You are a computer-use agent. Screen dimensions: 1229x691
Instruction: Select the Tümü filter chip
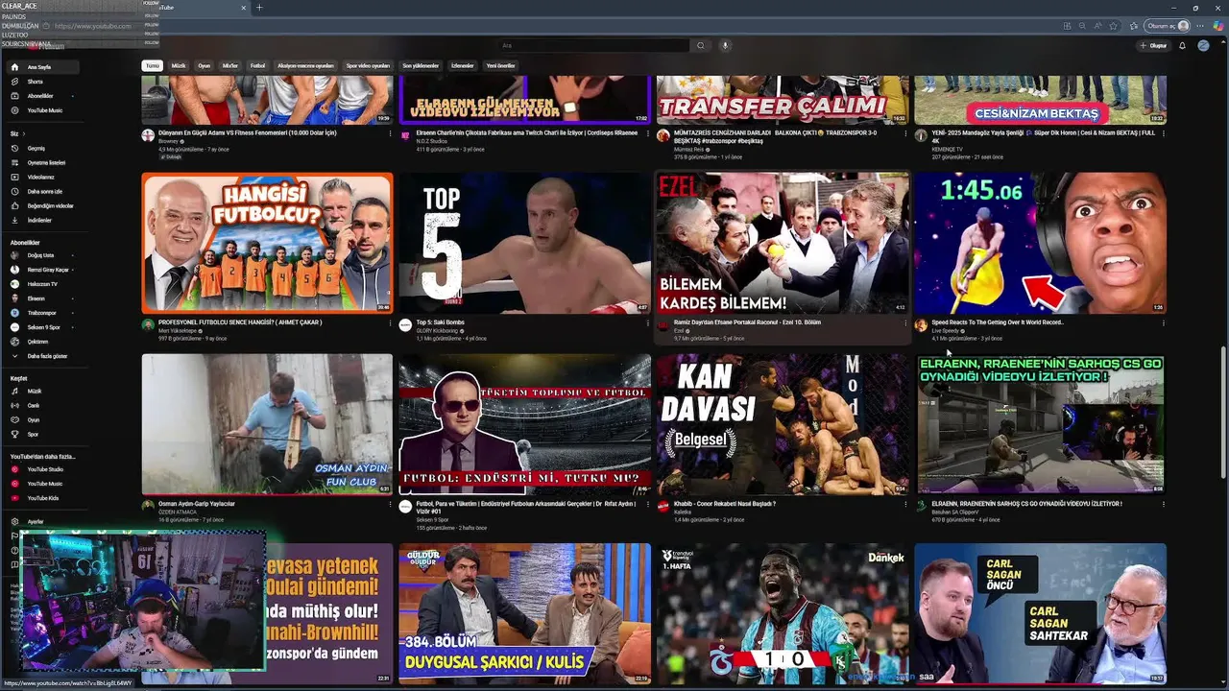click(152, 66)
